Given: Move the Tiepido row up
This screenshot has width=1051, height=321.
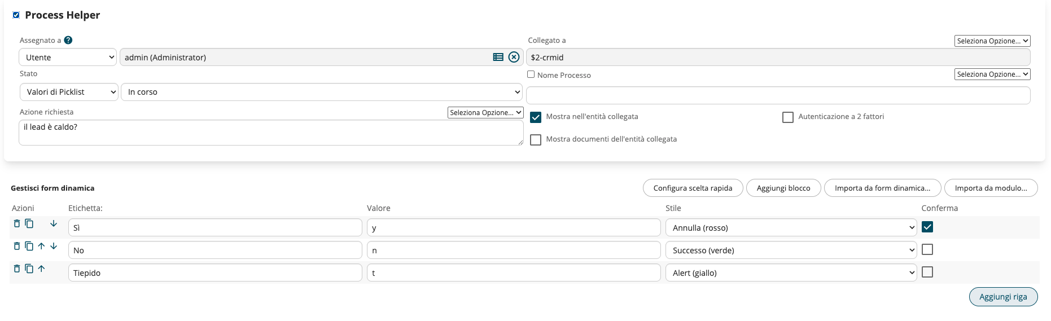Looking at the screenshot, I should (x=41, y=269).
